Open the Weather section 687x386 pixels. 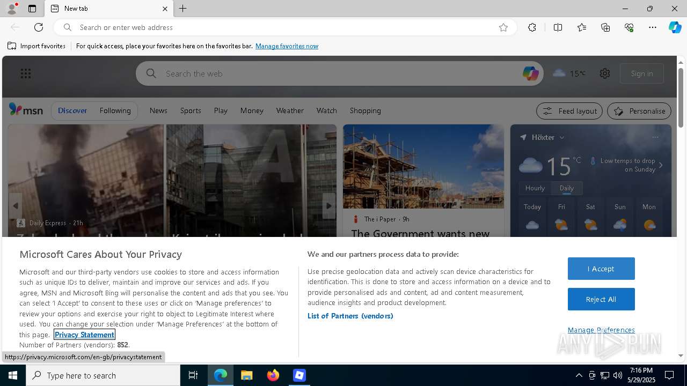pyautogui.click(x=290, y=110)
